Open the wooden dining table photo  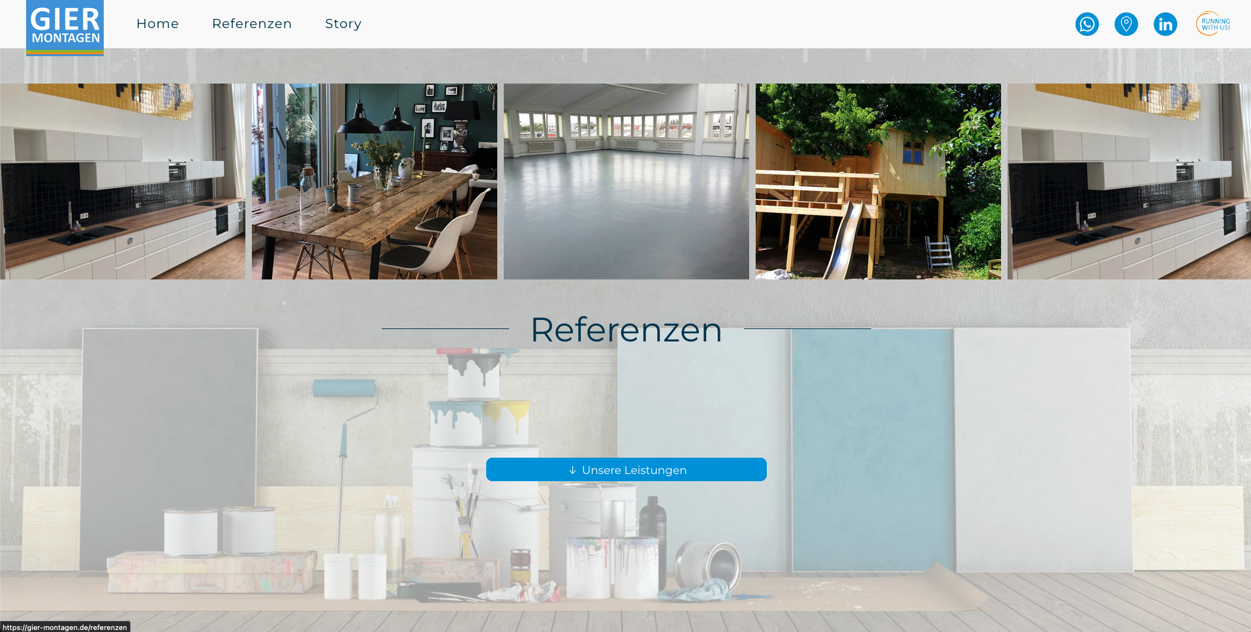375,182
